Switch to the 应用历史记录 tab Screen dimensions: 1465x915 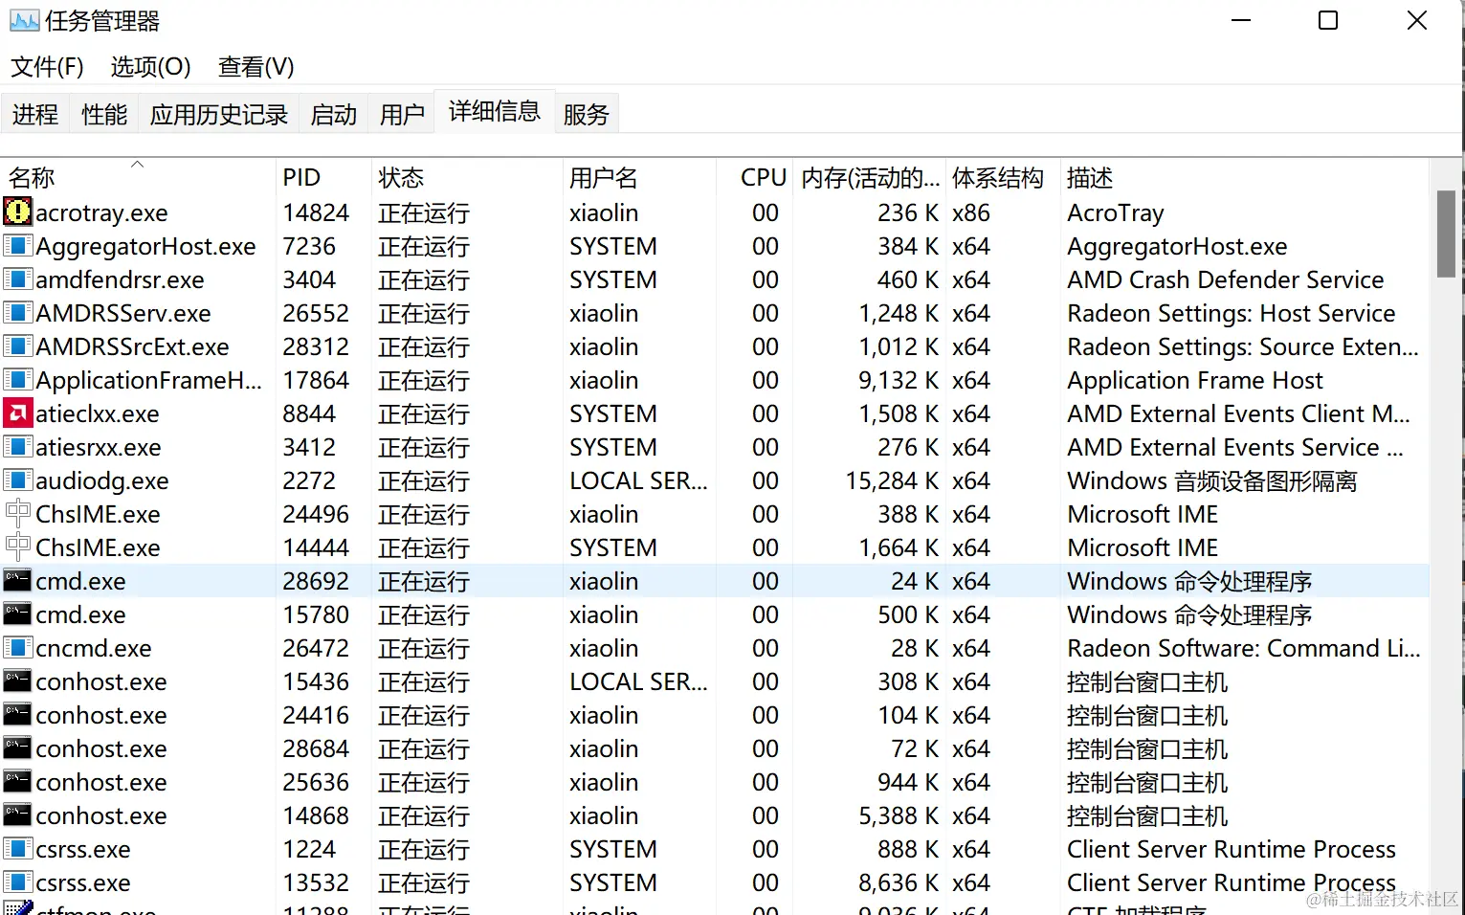coord(219,114)
